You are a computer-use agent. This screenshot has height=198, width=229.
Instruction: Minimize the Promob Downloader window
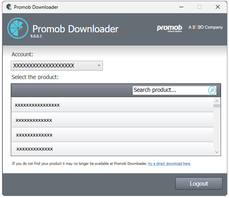pyautogui.click(x=181, y=7)
